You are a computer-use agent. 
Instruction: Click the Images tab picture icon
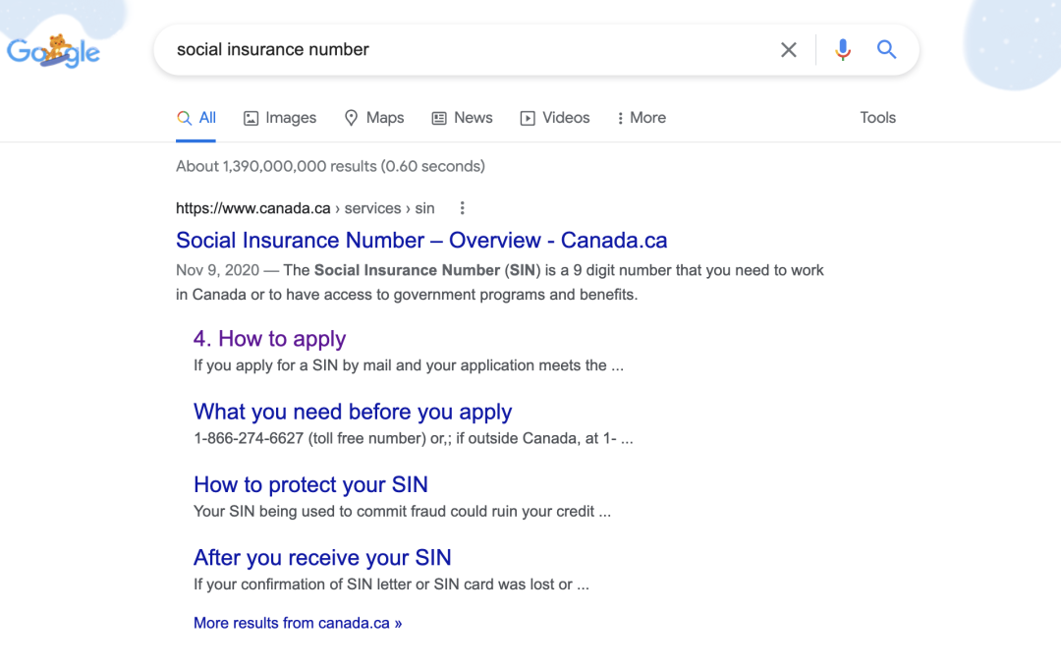[251, 119]
